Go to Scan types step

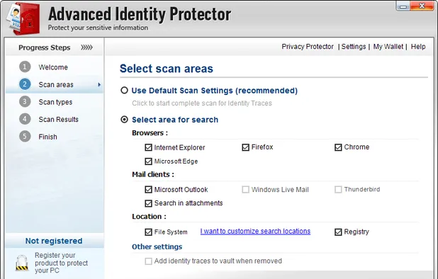[x=55, y=102]
